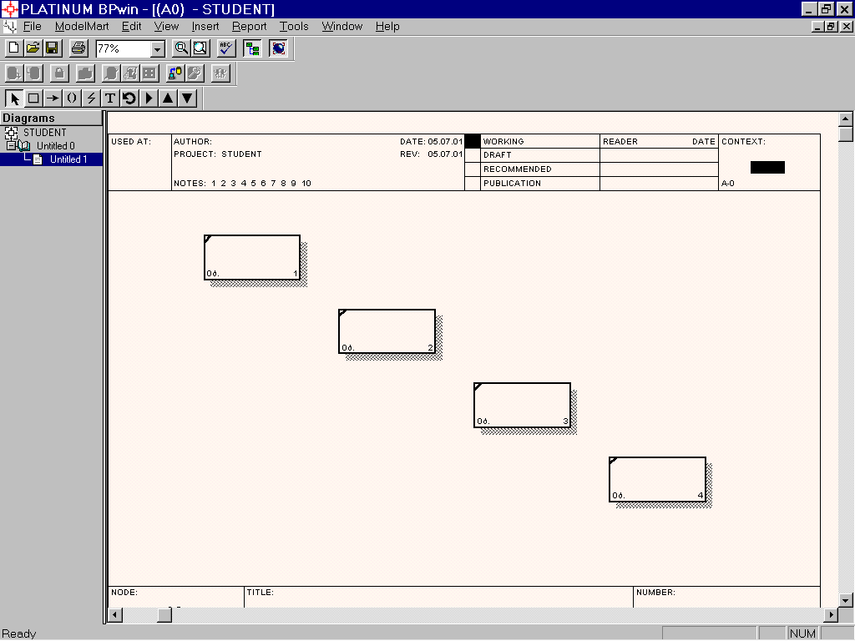
Task: Open the File menu
Action: click(33, 26)
